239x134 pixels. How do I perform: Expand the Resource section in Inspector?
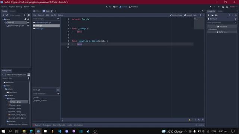click(x=213, y=29)
